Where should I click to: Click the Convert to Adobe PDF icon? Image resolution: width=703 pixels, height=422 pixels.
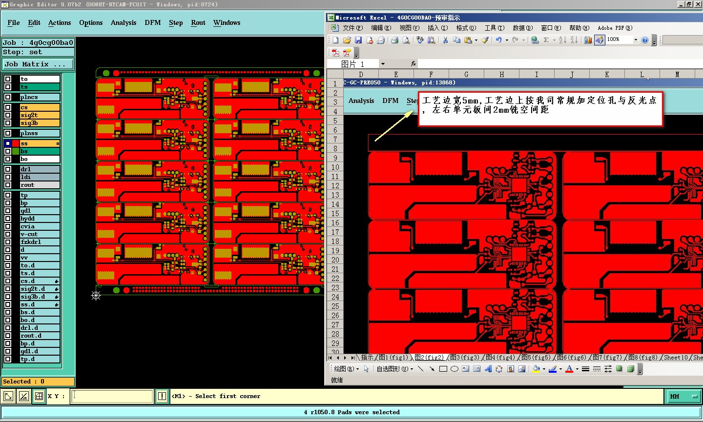tap(335, 53)
